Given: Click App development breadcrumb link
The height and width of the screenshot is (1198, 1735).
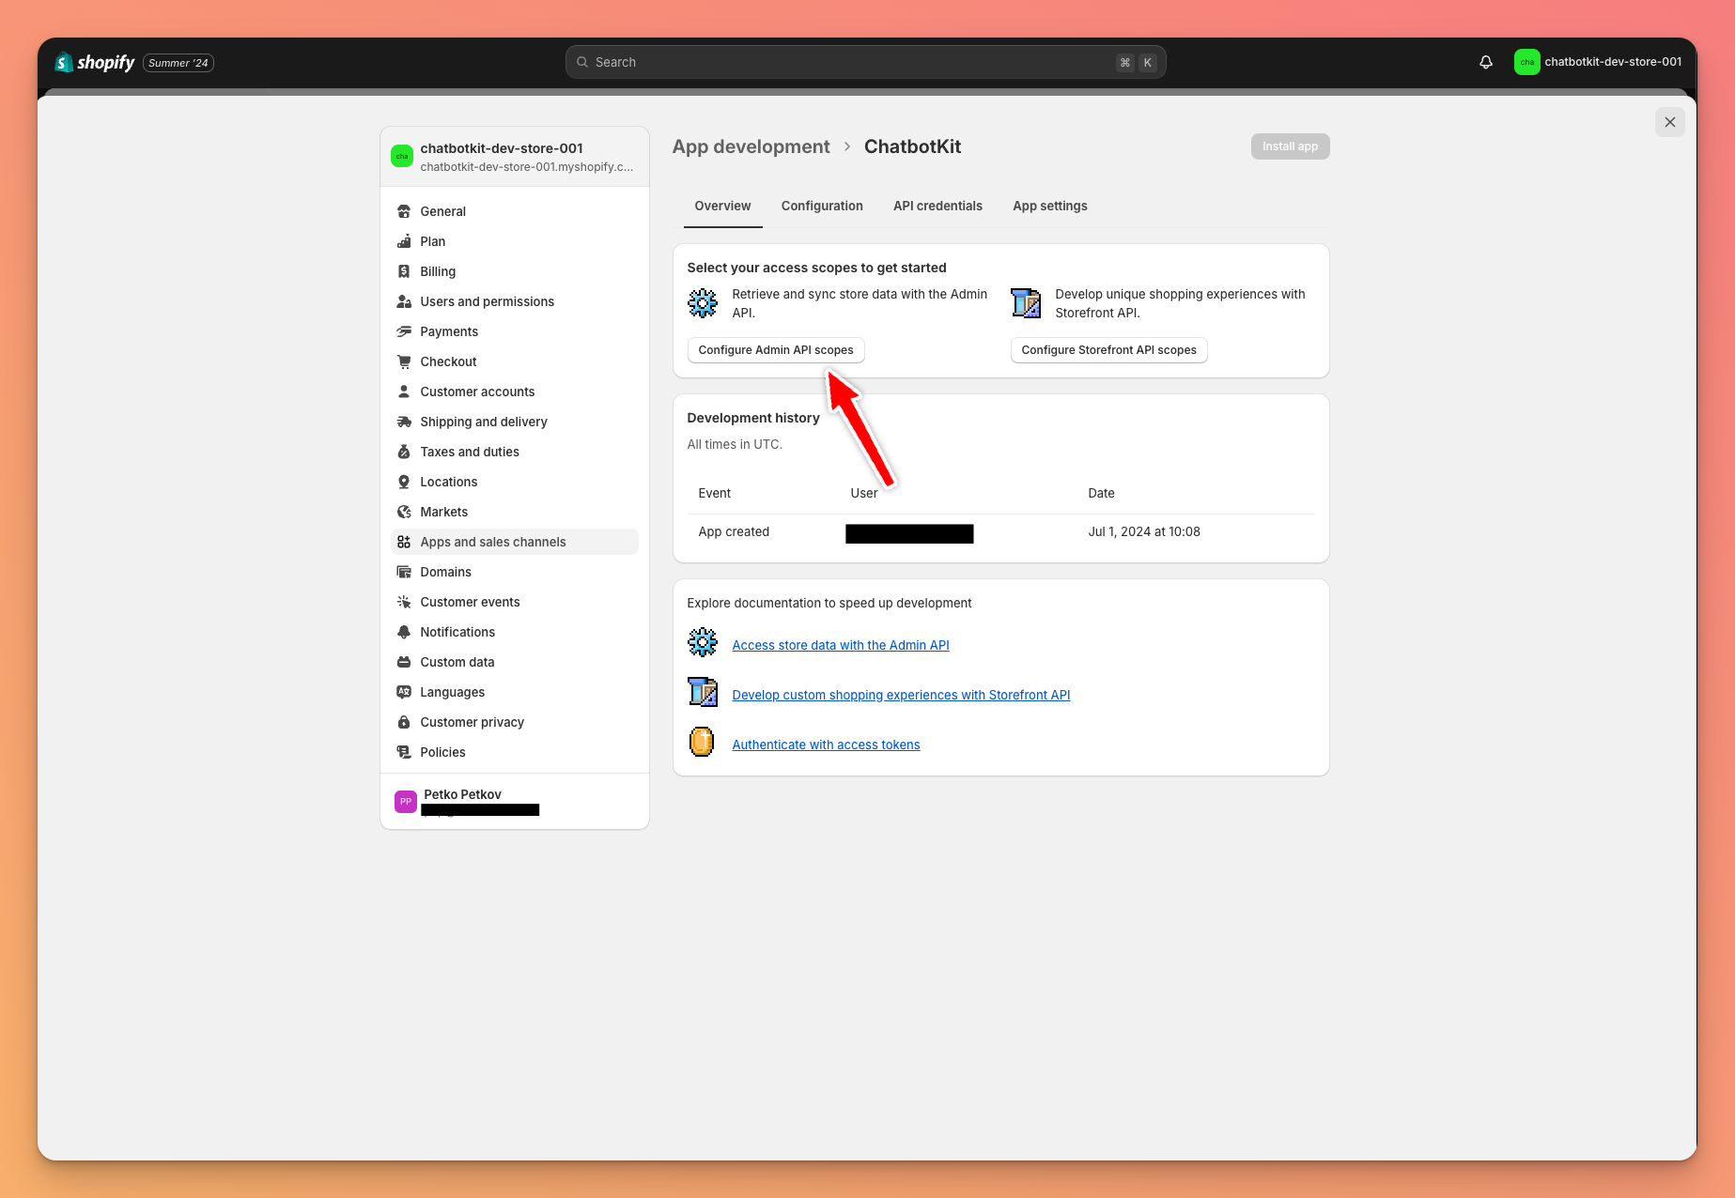Looking at the screenshot, I should [x=751, y=146].
